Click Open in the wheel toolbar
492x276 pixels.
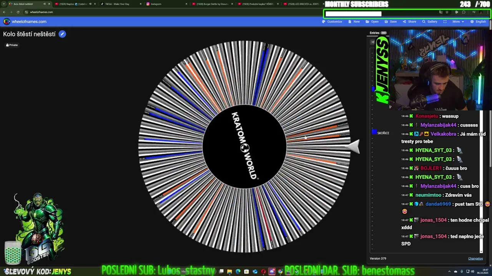tap(372, 21)
